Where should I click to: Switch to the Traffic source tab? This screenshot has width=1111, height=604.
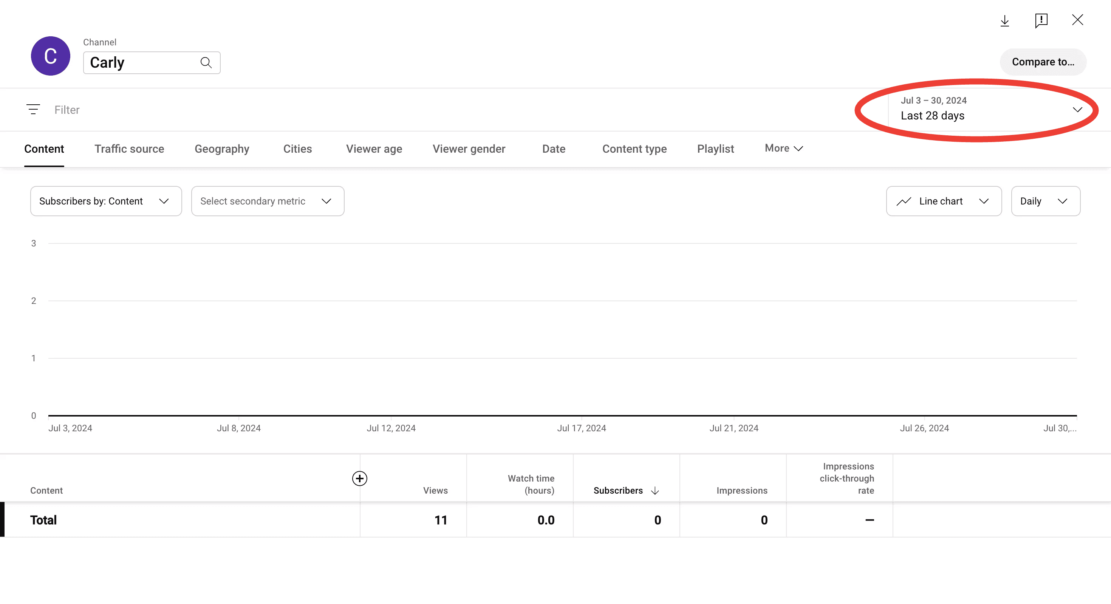point(129,149)
